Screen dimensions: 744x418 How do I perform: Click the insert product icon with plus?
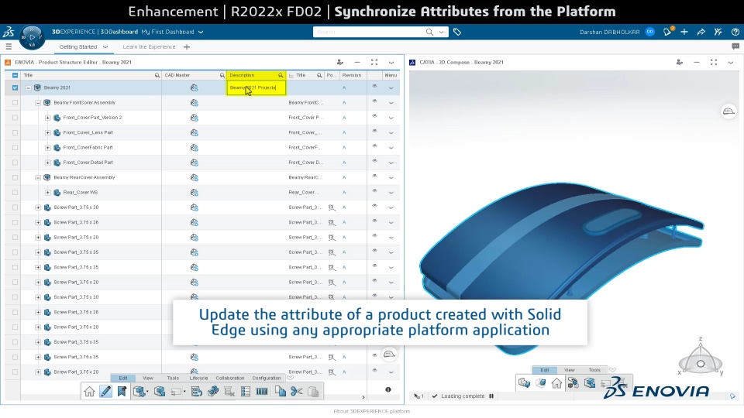click(x=139, y=392)
